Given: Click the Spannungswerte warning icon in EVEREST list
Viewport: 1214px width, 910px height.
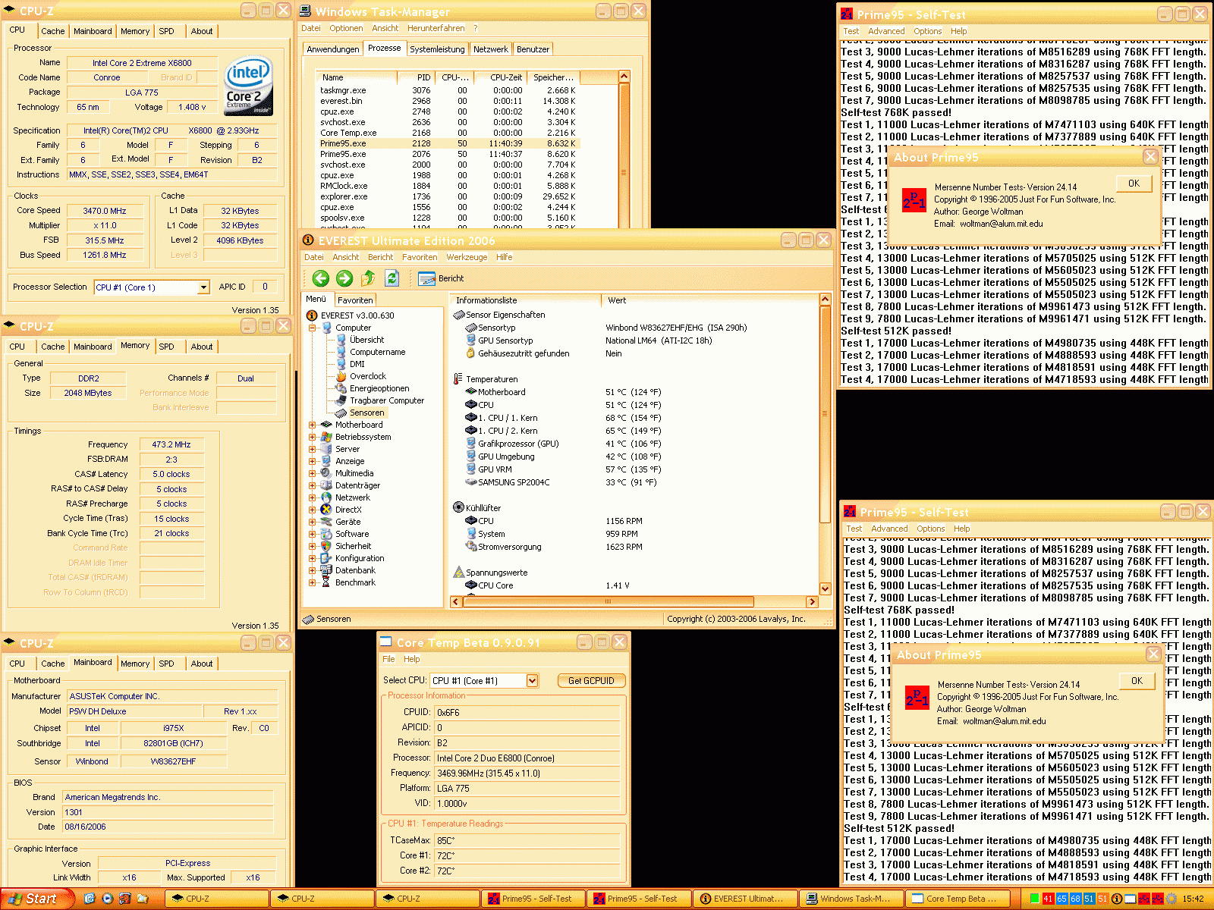Looking at the screenshot, I should point(458,572).
